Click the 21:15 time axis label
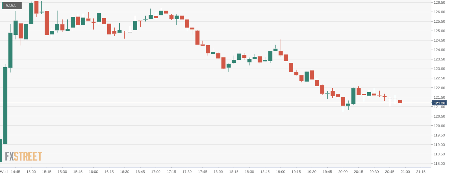Viewport: 453px width, 176px height. [421, 172]
